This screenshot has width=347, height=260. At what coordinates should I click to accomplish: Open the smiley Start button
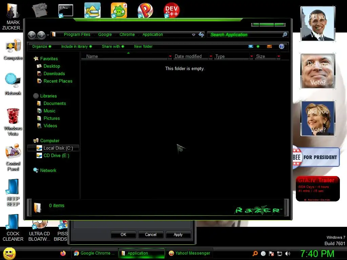tap(9, 253)
